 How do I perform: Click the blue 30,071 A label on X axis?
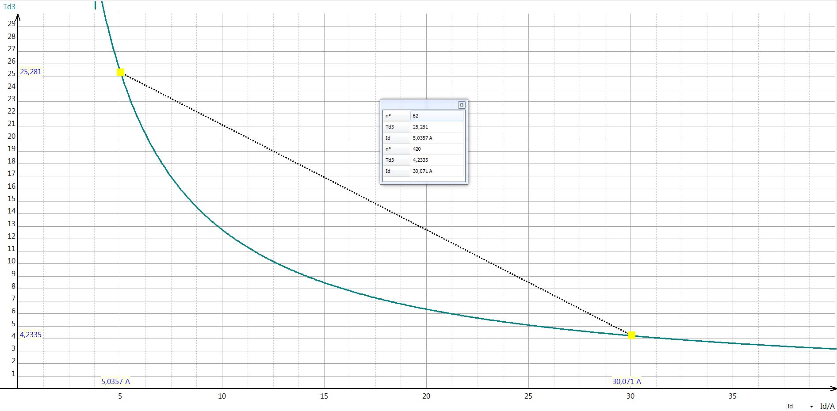pos(626,381)
